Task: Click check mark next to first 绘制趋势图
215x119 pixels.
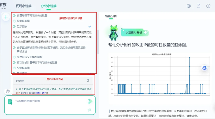Action: (x=14, y=21)
